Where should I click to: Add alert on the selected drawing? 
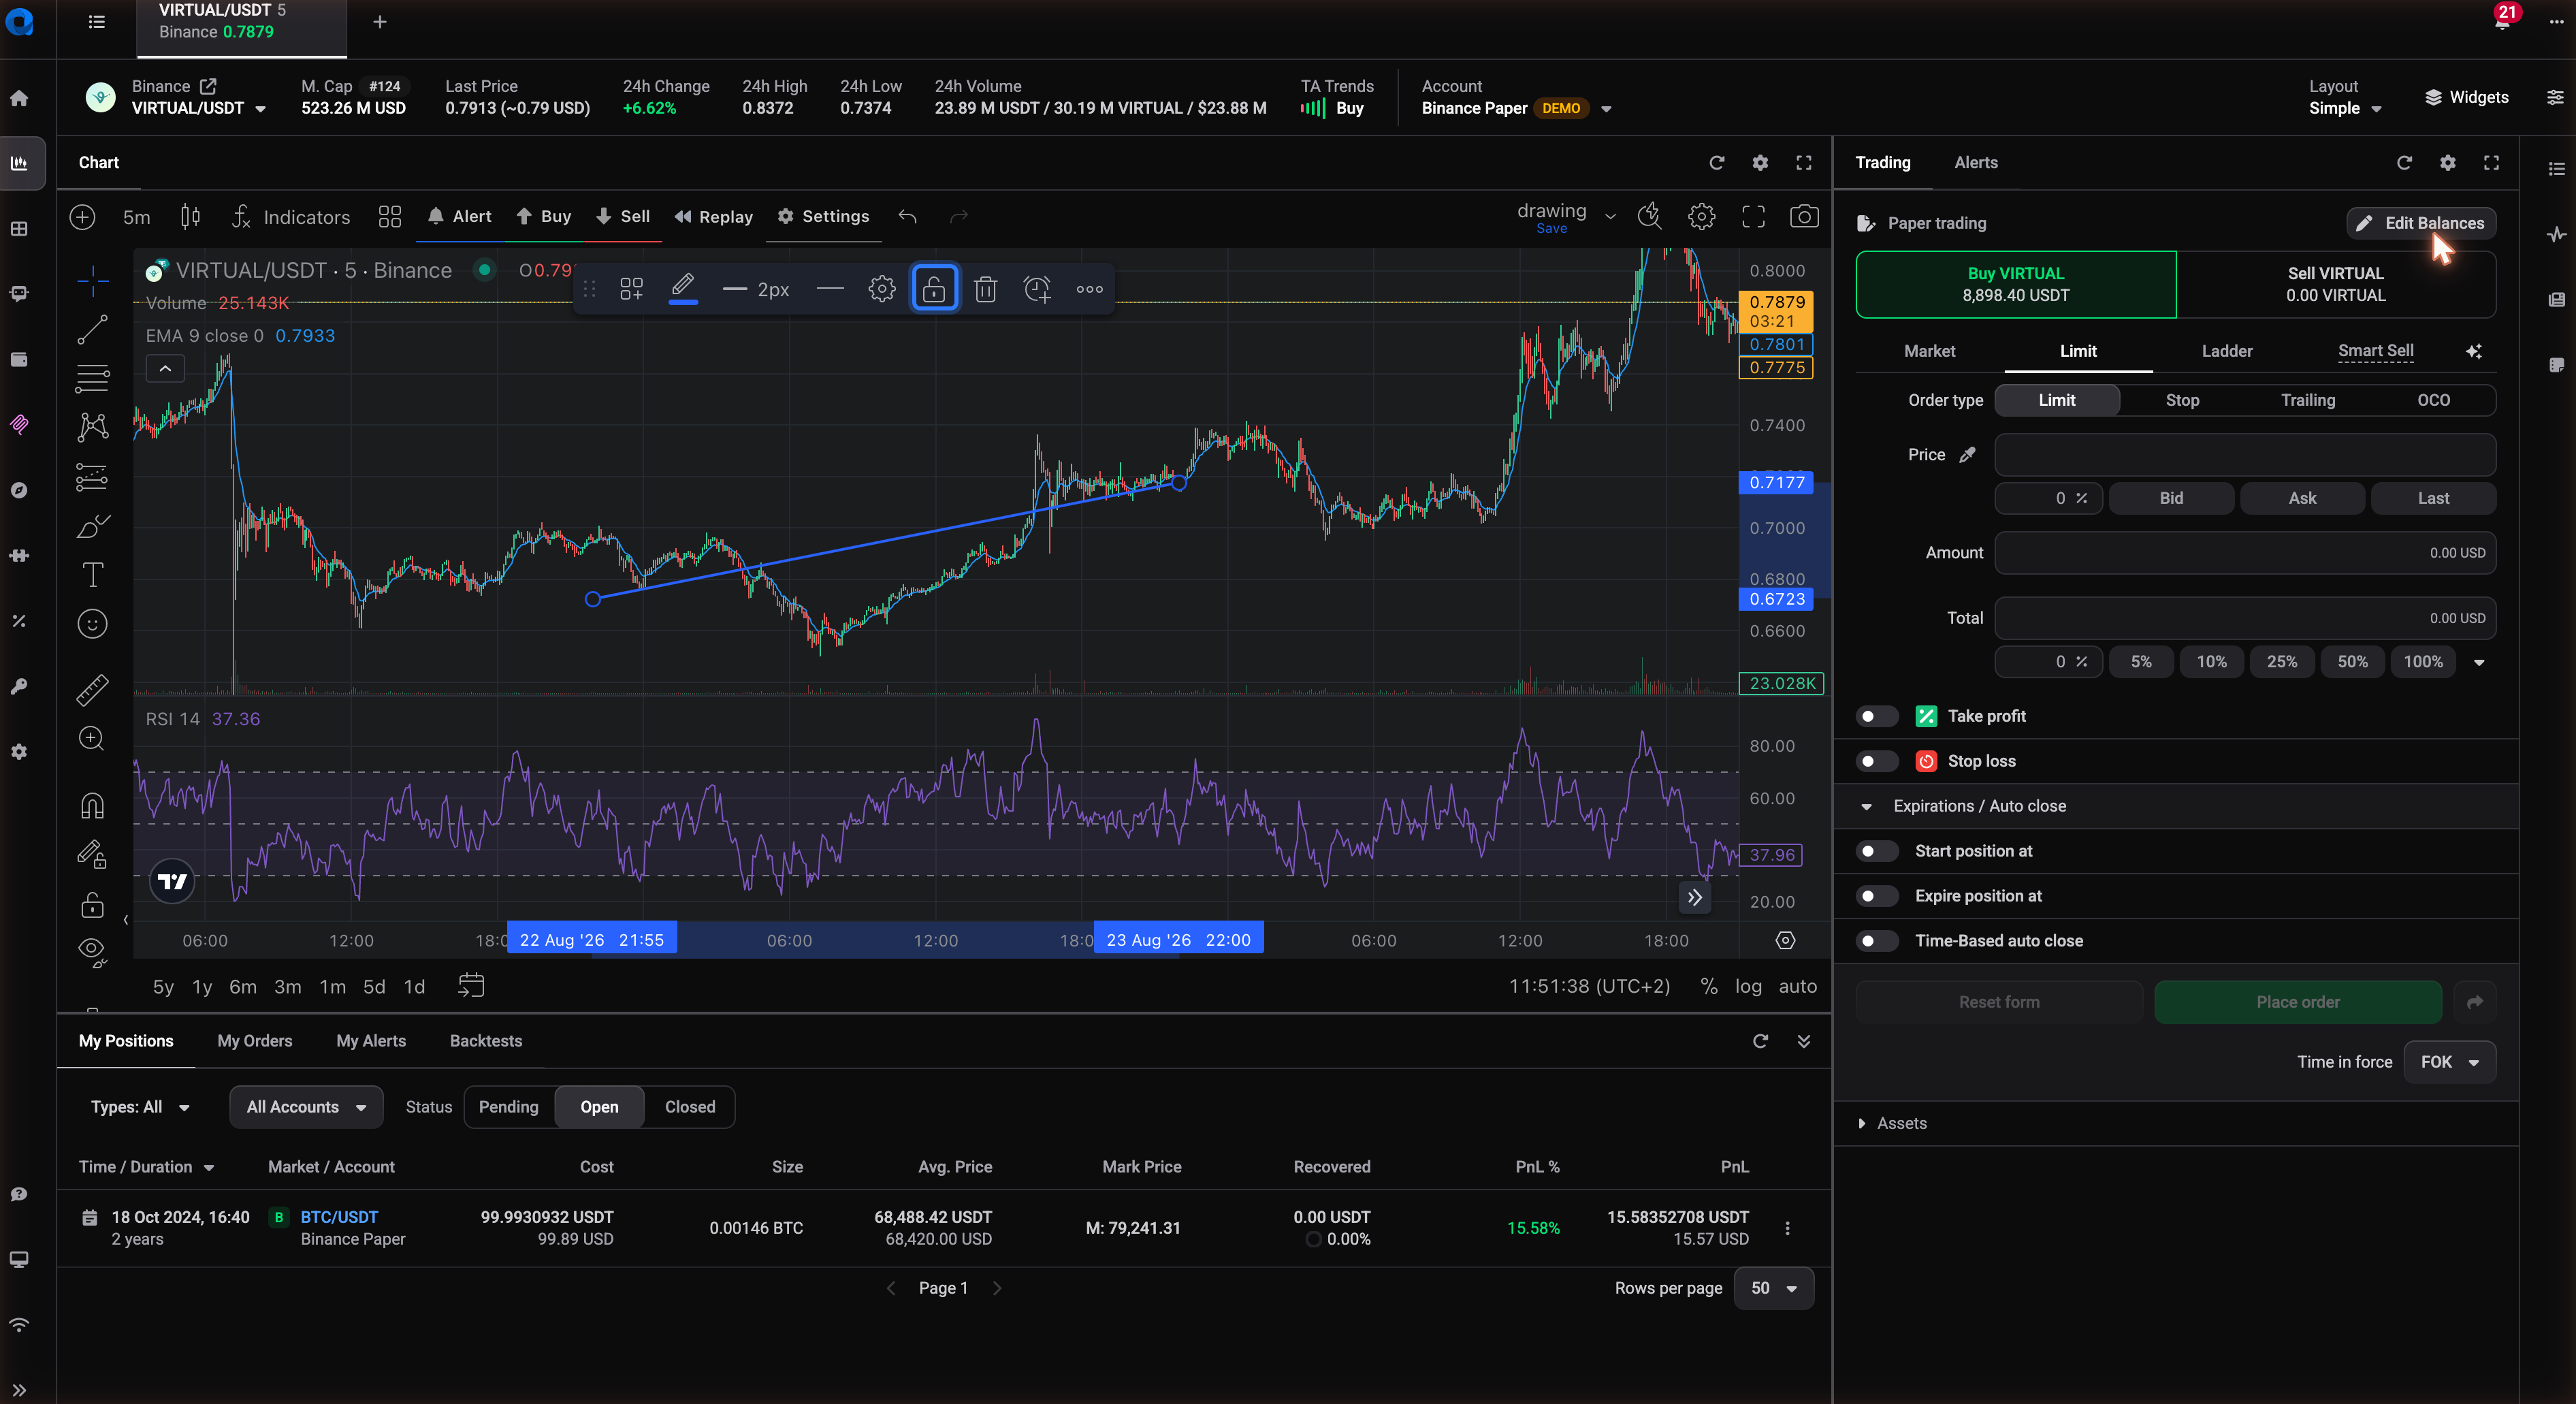point(1037,290)
